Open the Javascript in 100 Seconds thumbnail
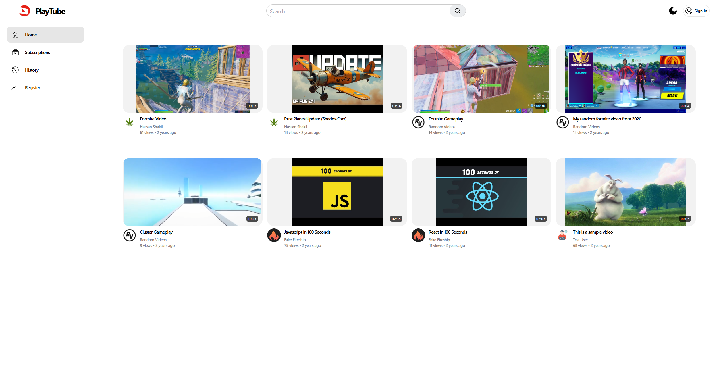This screenshot has height=369, width=725. coord(337,192)
